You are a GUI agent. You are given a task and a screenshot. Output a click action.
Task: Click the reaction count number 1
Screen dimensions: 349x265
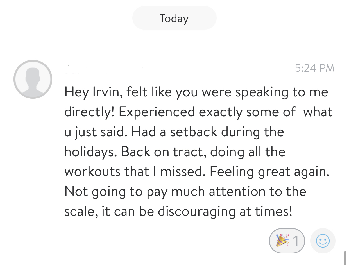coord(295,241)
